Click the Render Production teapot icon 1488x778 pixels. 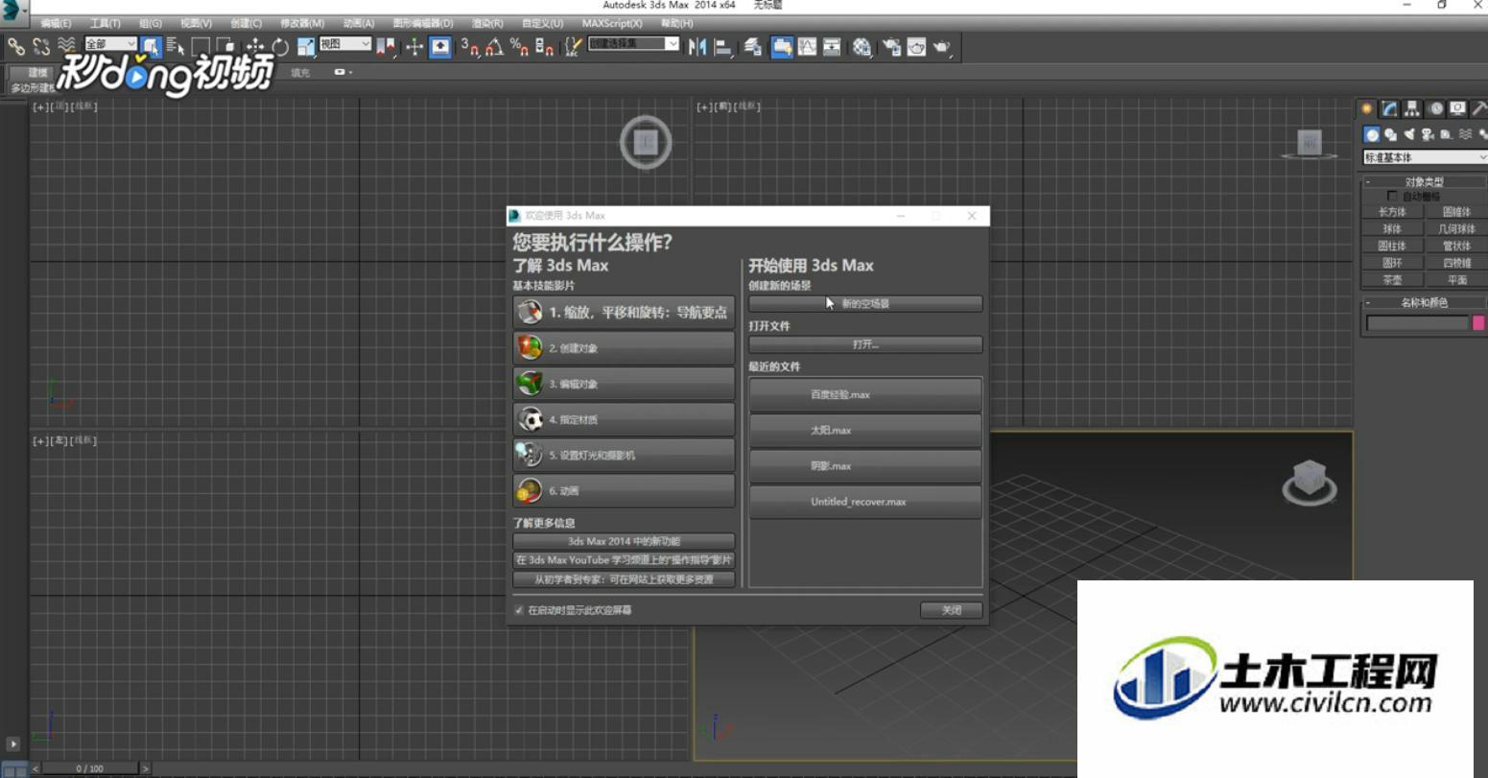tap(942, 46)
